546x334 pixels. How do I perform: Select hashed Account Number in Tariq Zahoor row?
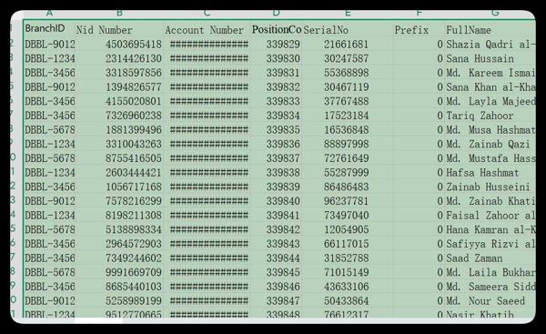pos(207,116)
